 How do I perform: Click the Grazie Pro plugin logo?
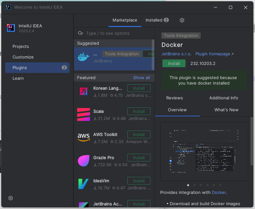click(84, 161)
